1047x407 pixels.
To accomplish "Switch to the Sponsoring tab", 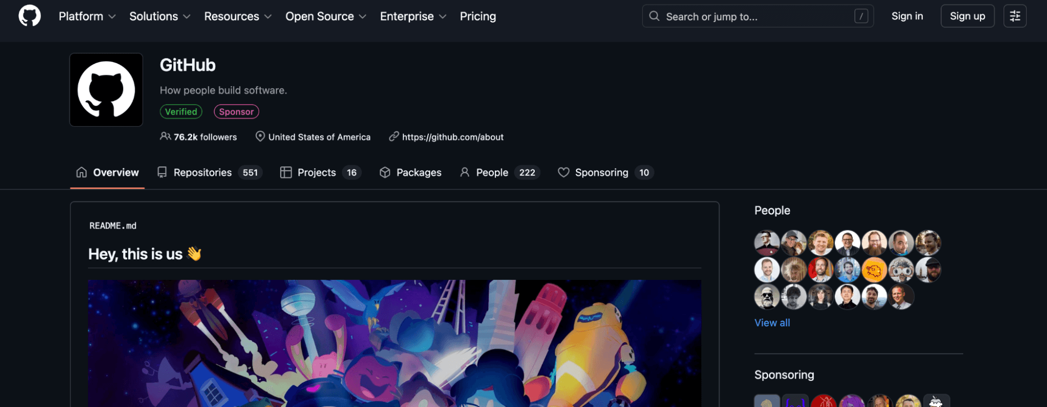I will 606,173.
